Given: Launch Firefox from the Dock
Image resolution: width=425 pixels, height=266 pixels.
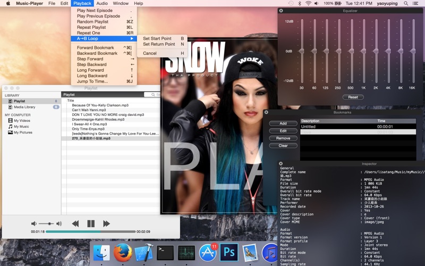Looking at the screenshot, I should click(123, 253).
